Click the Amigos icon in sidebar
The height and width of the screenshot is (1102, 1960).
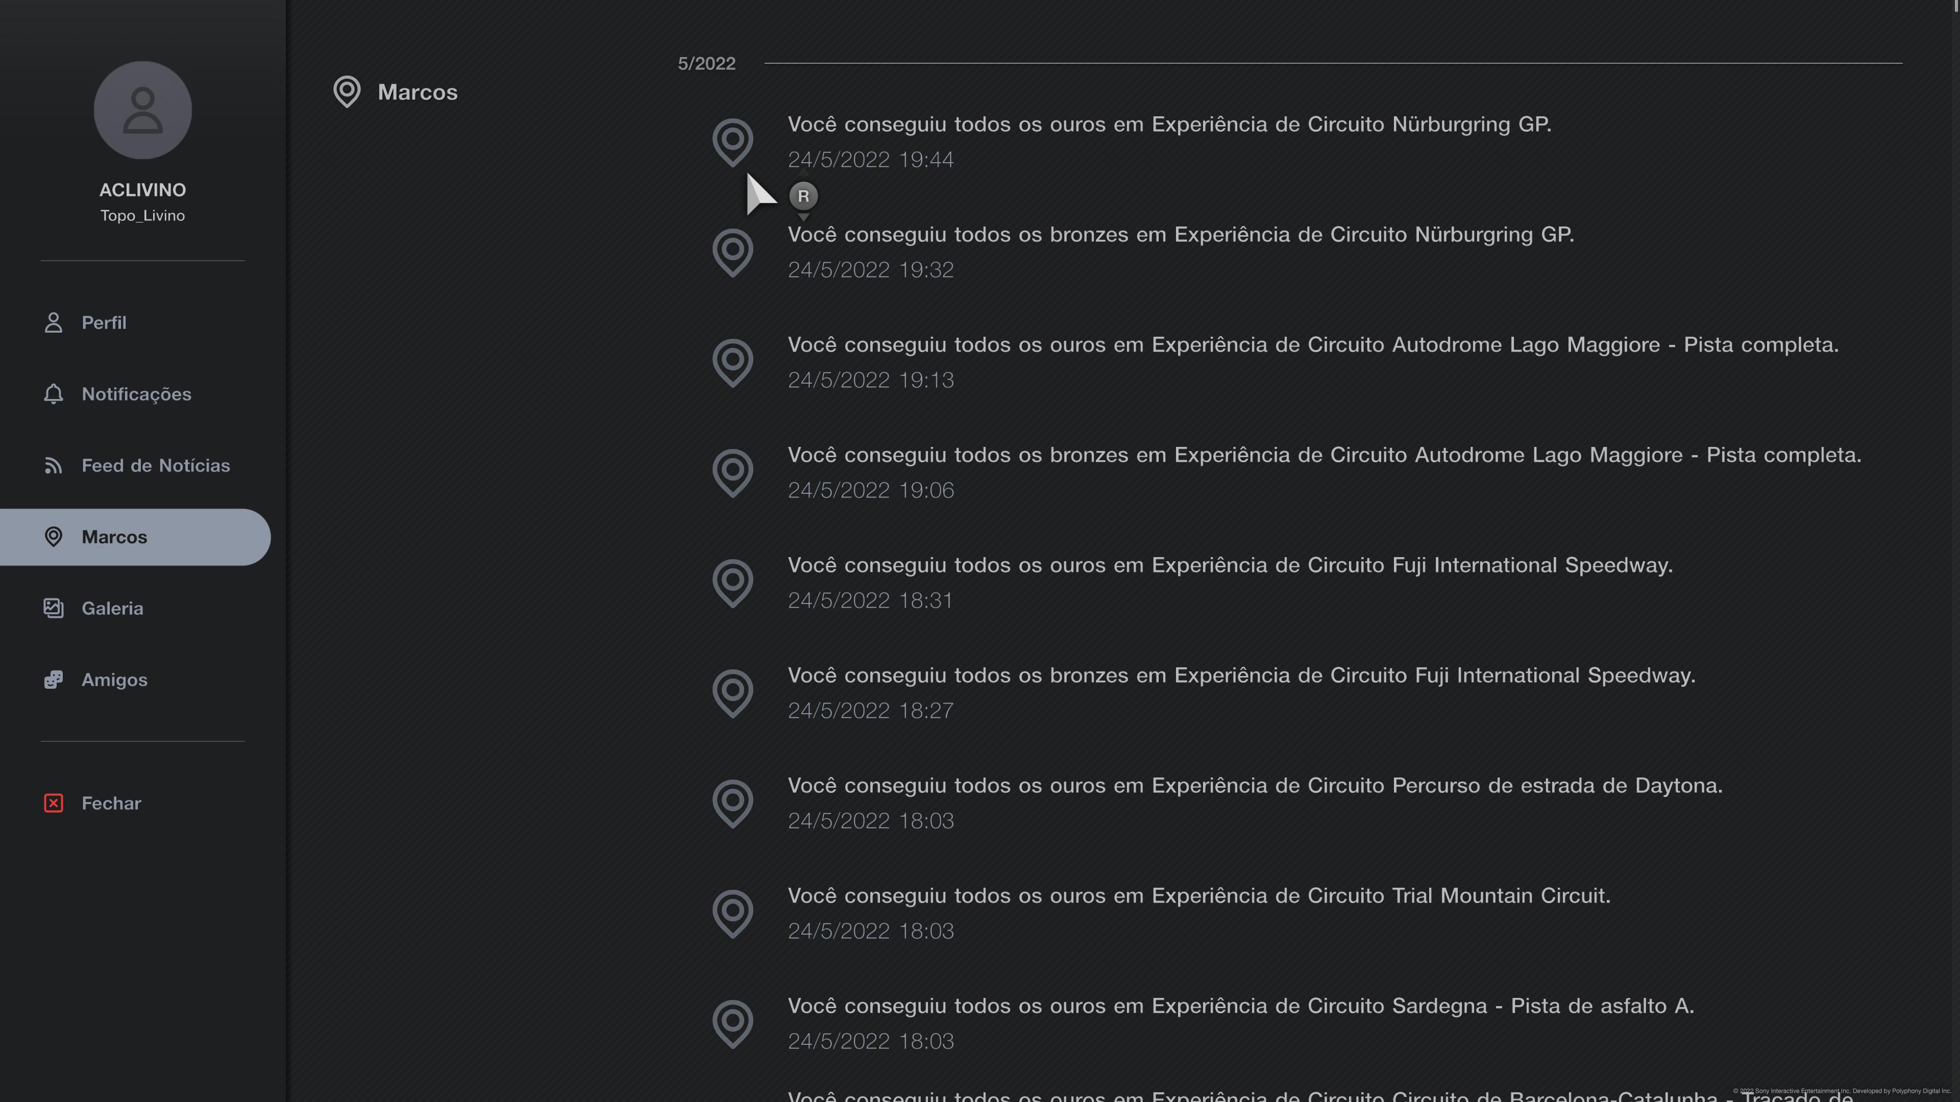coord(53,680)
